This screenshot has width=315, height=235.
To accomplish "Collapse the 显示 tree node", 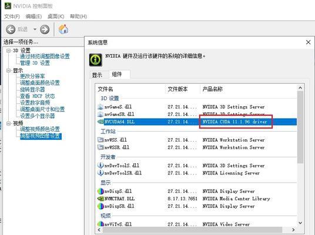I will click(x=8, y=70).
